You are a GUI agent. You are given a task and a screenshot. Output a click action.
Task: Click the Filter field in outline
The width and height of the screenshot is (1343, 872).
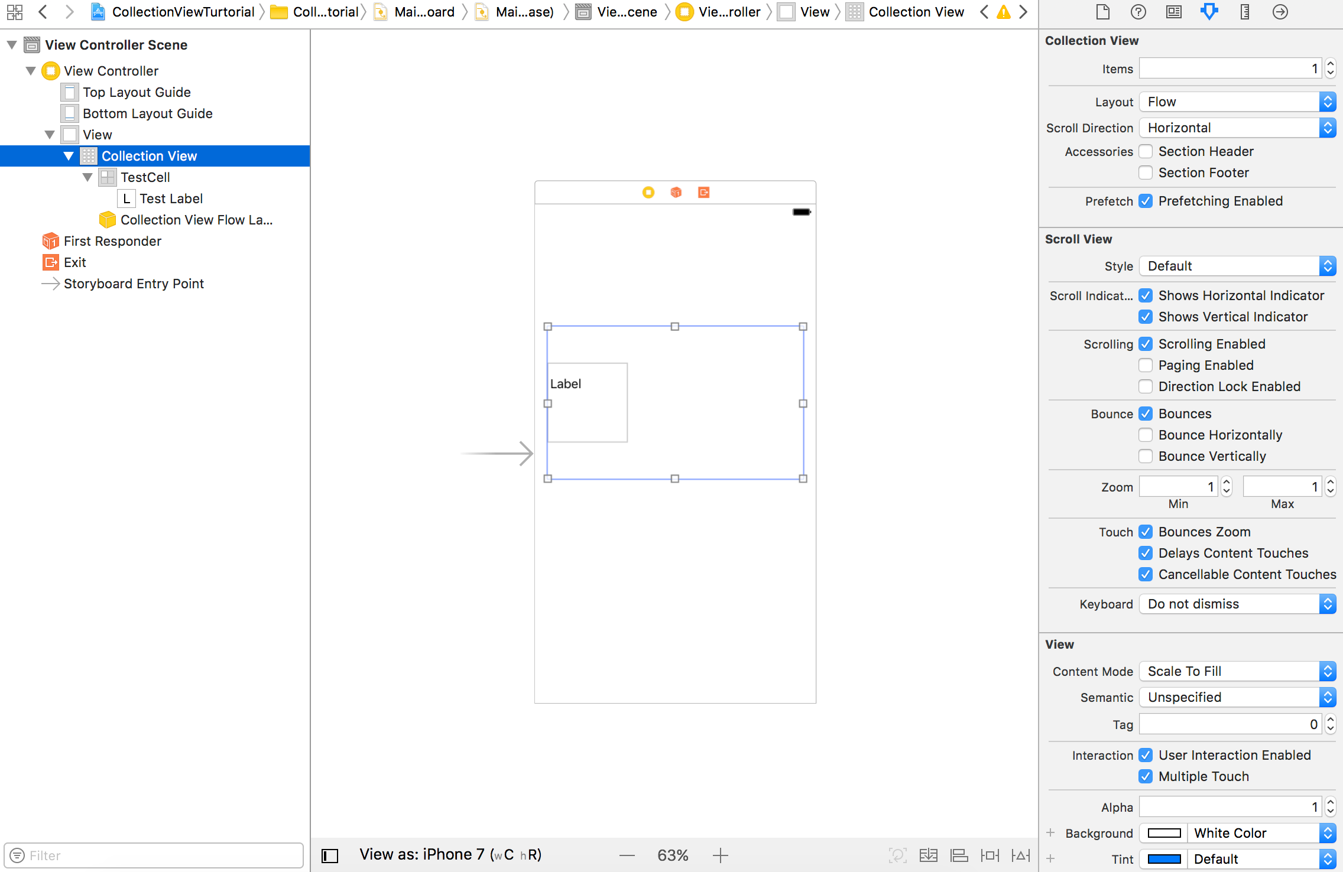click(x=154, y=855)
